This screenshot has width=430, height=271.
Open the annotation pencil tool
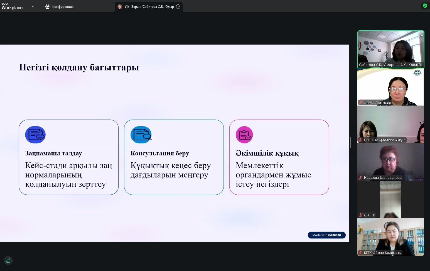[x=8, y=260]
